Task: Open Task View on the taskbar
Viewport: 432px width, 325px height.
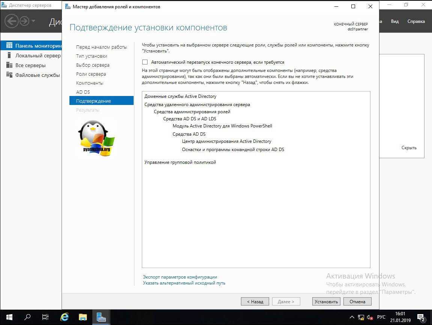Action: pyautogui.click(x=45, y=317)
